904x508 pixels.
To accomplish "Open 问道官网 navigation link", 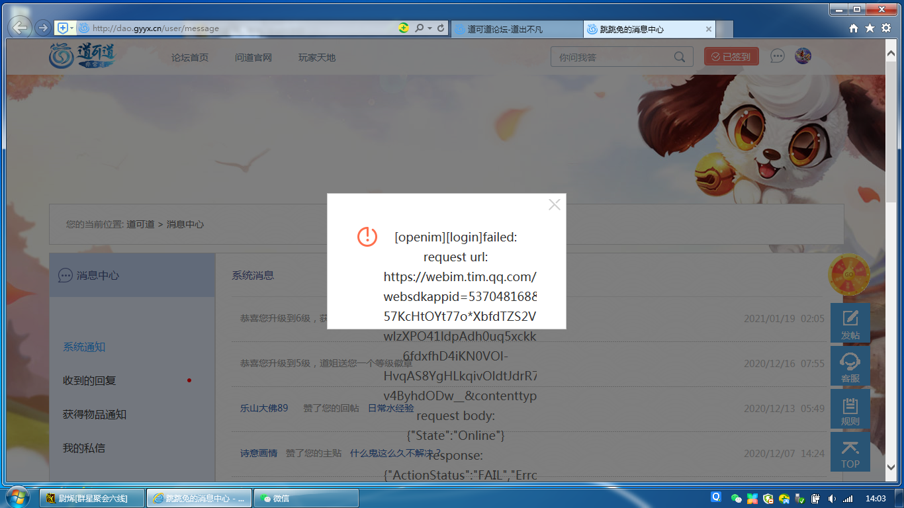I will 253,58.
